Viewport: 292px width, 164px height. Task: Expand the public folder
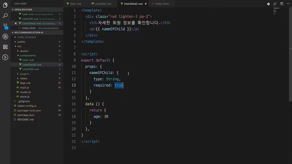click(37, 42)
